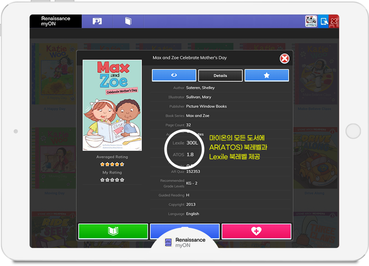The image size is (369, 266).
Task: Switch to the Details tab
Action: click(x=220, y=76)
